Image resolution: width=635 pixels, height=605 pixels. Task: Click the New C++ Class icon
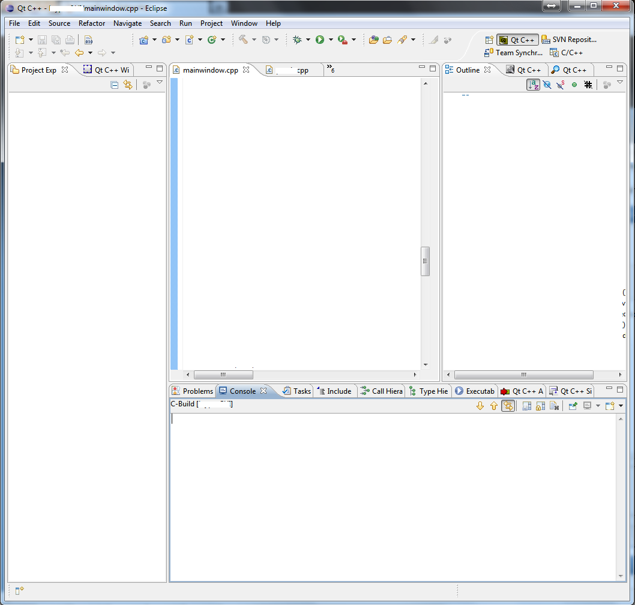coord(212,40)
